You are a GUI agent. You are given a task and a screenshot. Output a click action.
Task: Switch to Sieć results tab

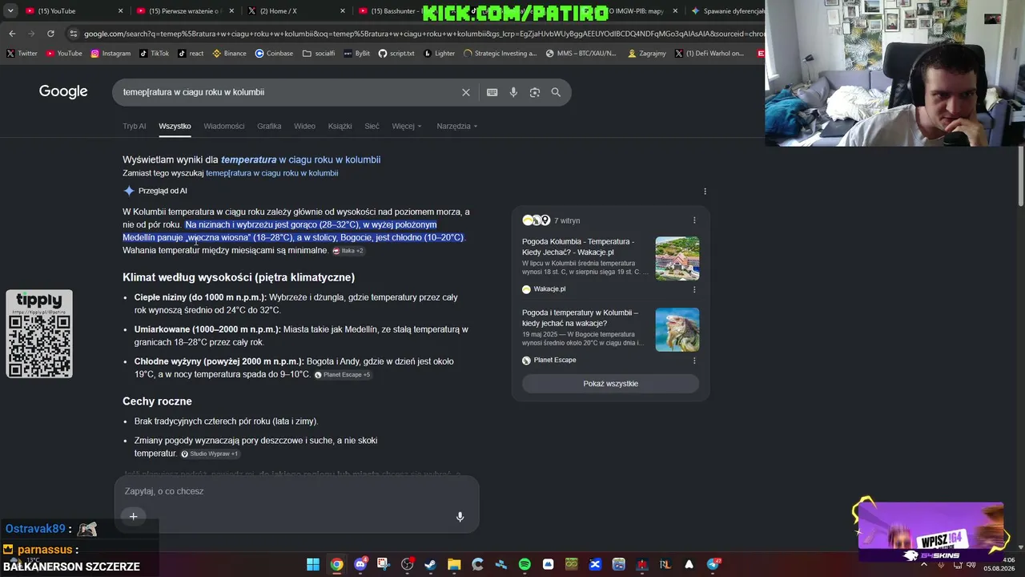point(372,126)
